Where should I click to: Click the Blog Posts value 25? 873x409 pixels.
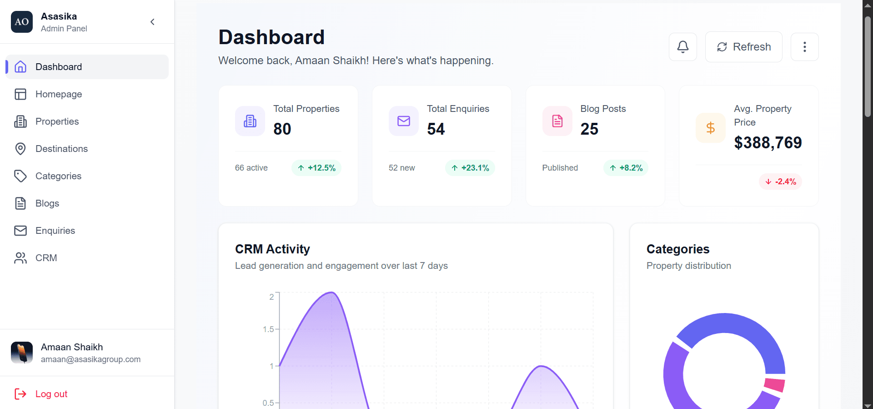pos(589,129)
